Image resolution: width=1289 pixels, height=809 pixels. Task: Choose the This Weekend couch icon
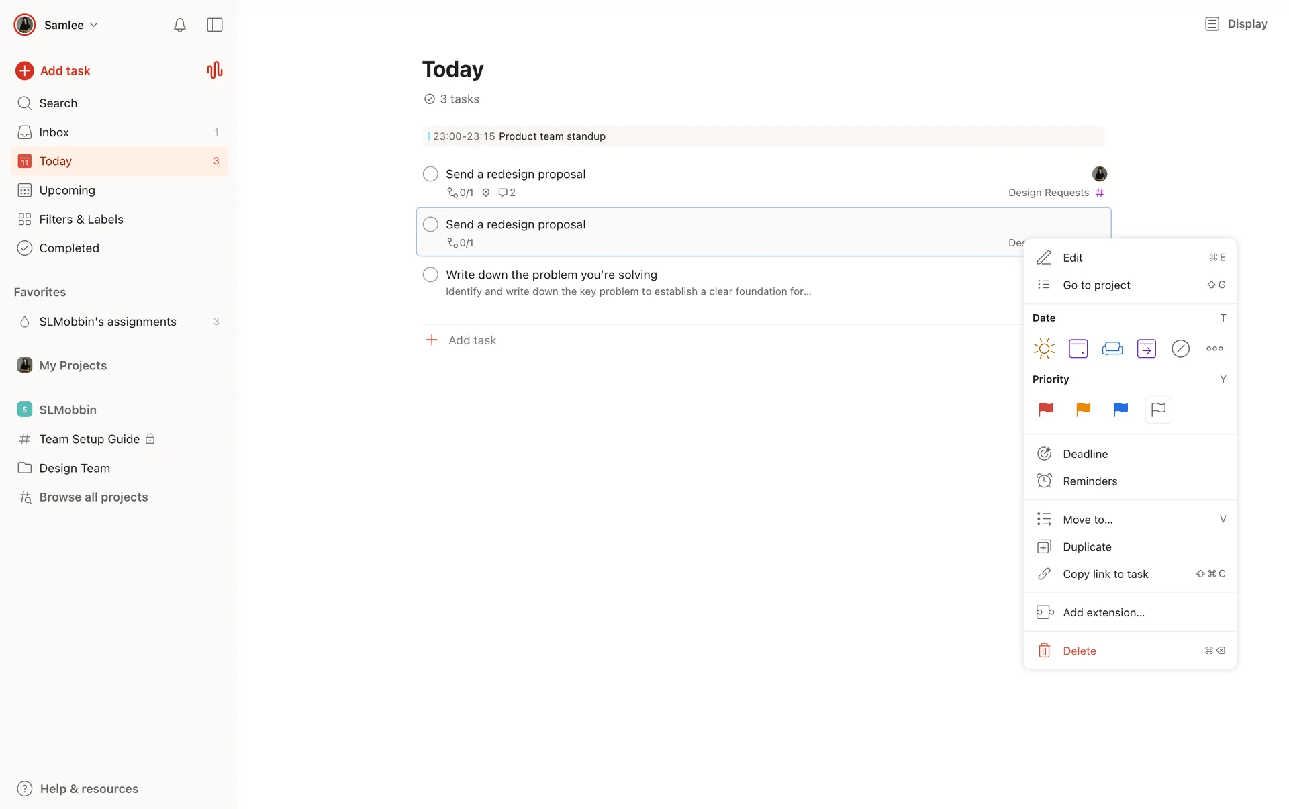(1112, 348)
